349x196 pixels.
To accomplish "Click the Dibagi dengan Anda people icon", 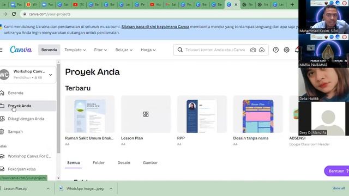I will click(x=2, y=119).
